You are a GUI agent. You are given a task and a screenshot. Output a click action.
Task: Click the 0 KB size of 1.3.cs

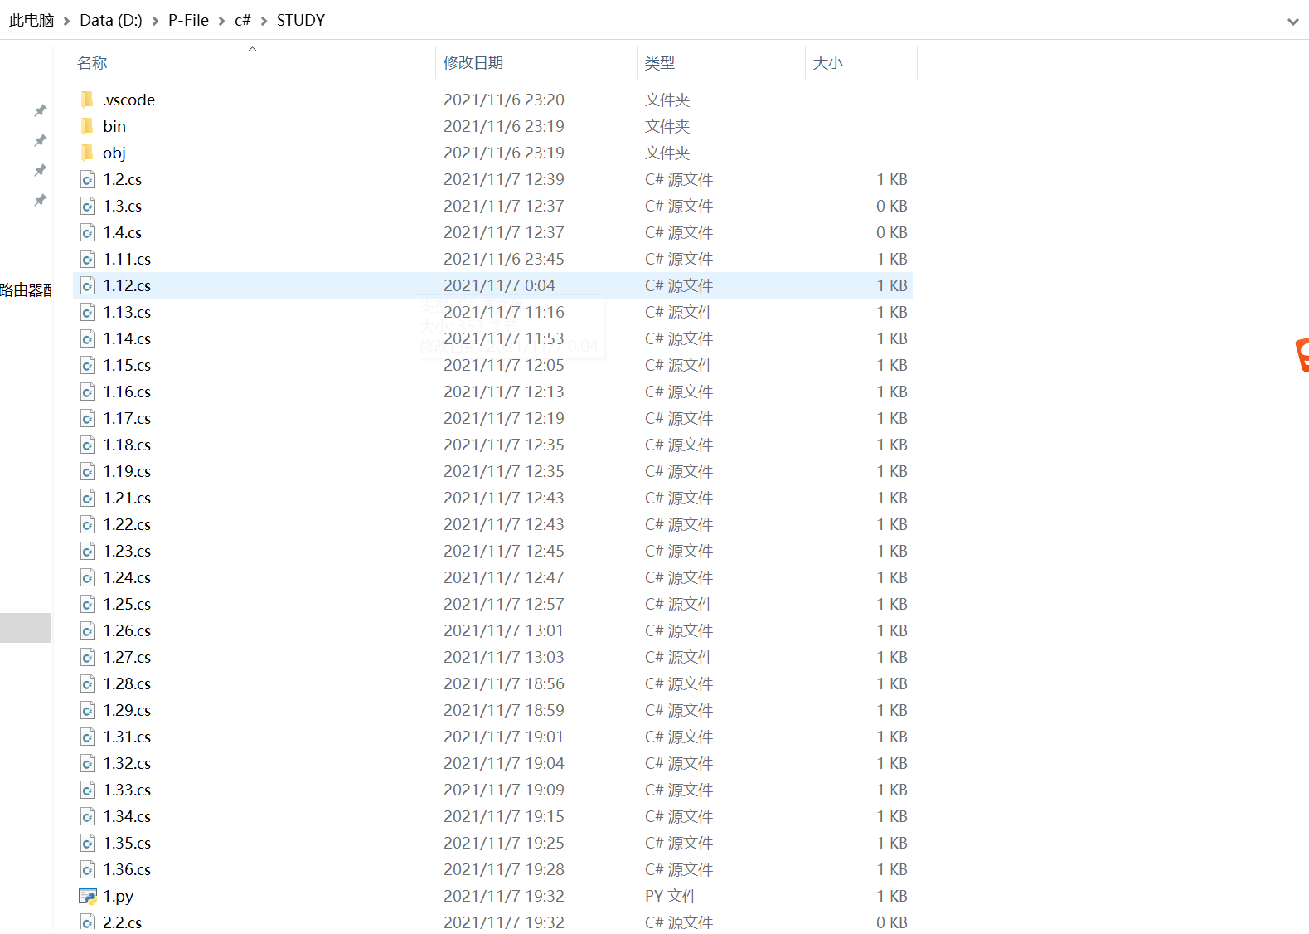point(892,206)
